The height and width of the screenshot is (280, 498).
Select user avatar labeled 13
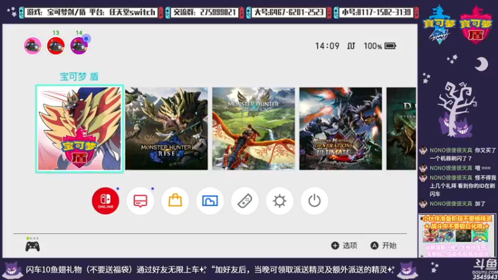[x=56, y=45]
